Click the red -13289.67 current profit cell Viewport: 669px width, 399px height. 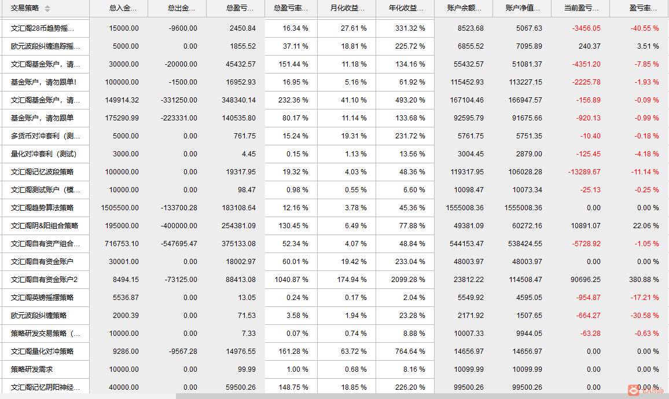pyautogui.click(x=584, y=172)
